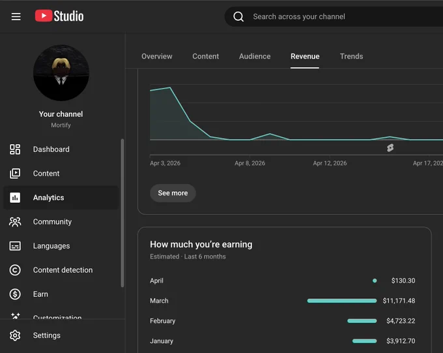Viewport: 443px width, 353px height.
Task: Click the See more button
Action: pos(173,193)
